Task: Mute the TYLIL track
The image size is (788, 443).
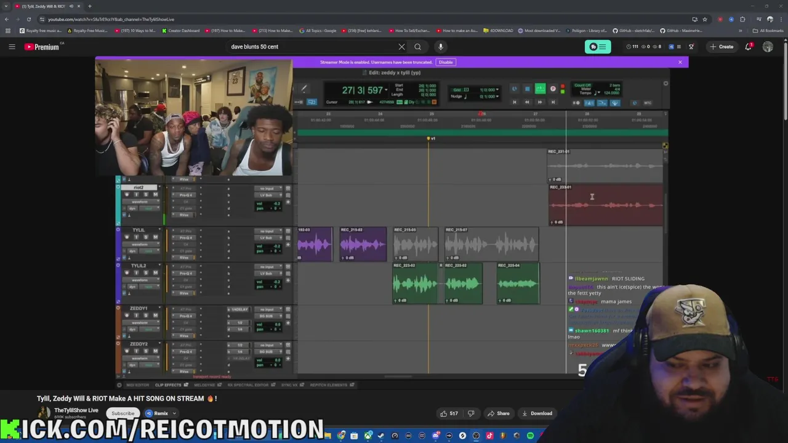Action: click(x=155, y=237)
